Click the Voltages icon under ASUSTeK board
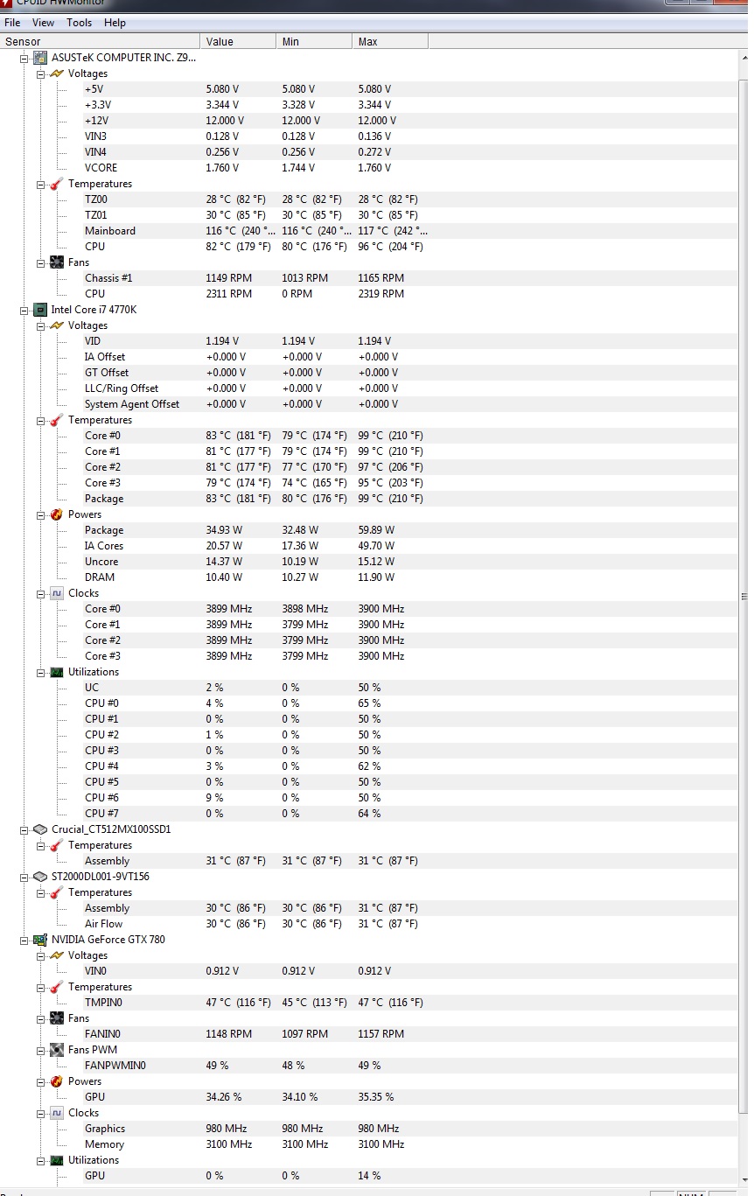 coord(57,73)
